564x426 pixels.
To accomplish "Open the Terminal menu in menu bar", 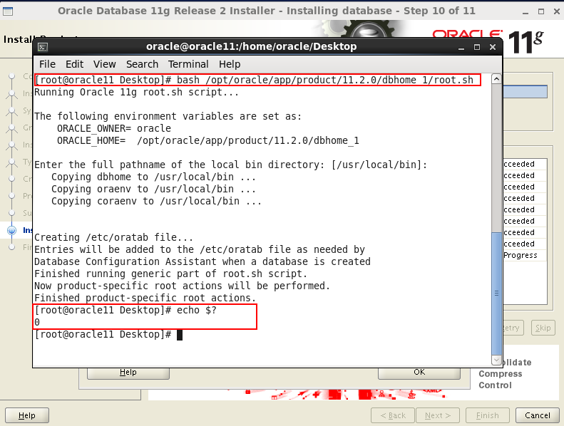I will pyautogui.click(x=188, y=64).
